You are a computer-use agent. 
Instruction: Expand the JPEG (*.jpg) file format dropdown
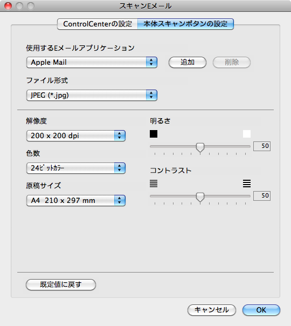click(x=92, y=96)
